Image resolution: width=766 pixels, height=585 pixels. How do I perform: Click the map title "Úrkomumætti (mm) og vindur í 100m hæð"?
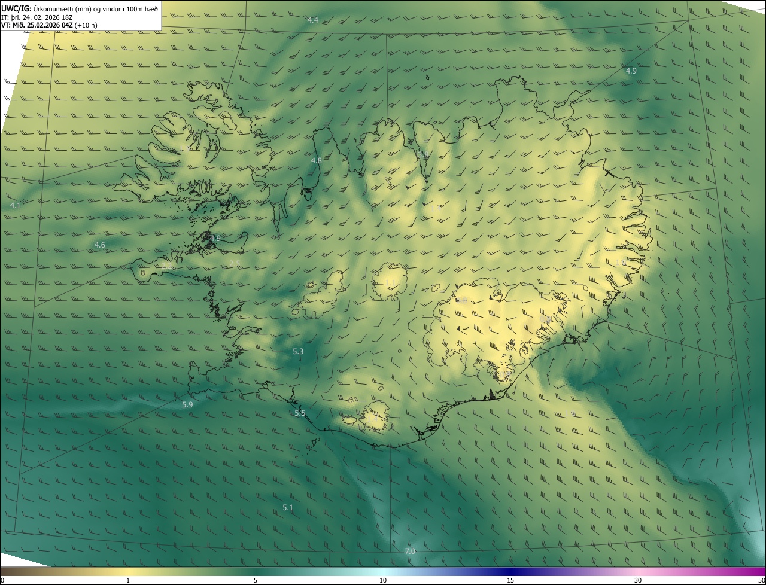point(95,9)
